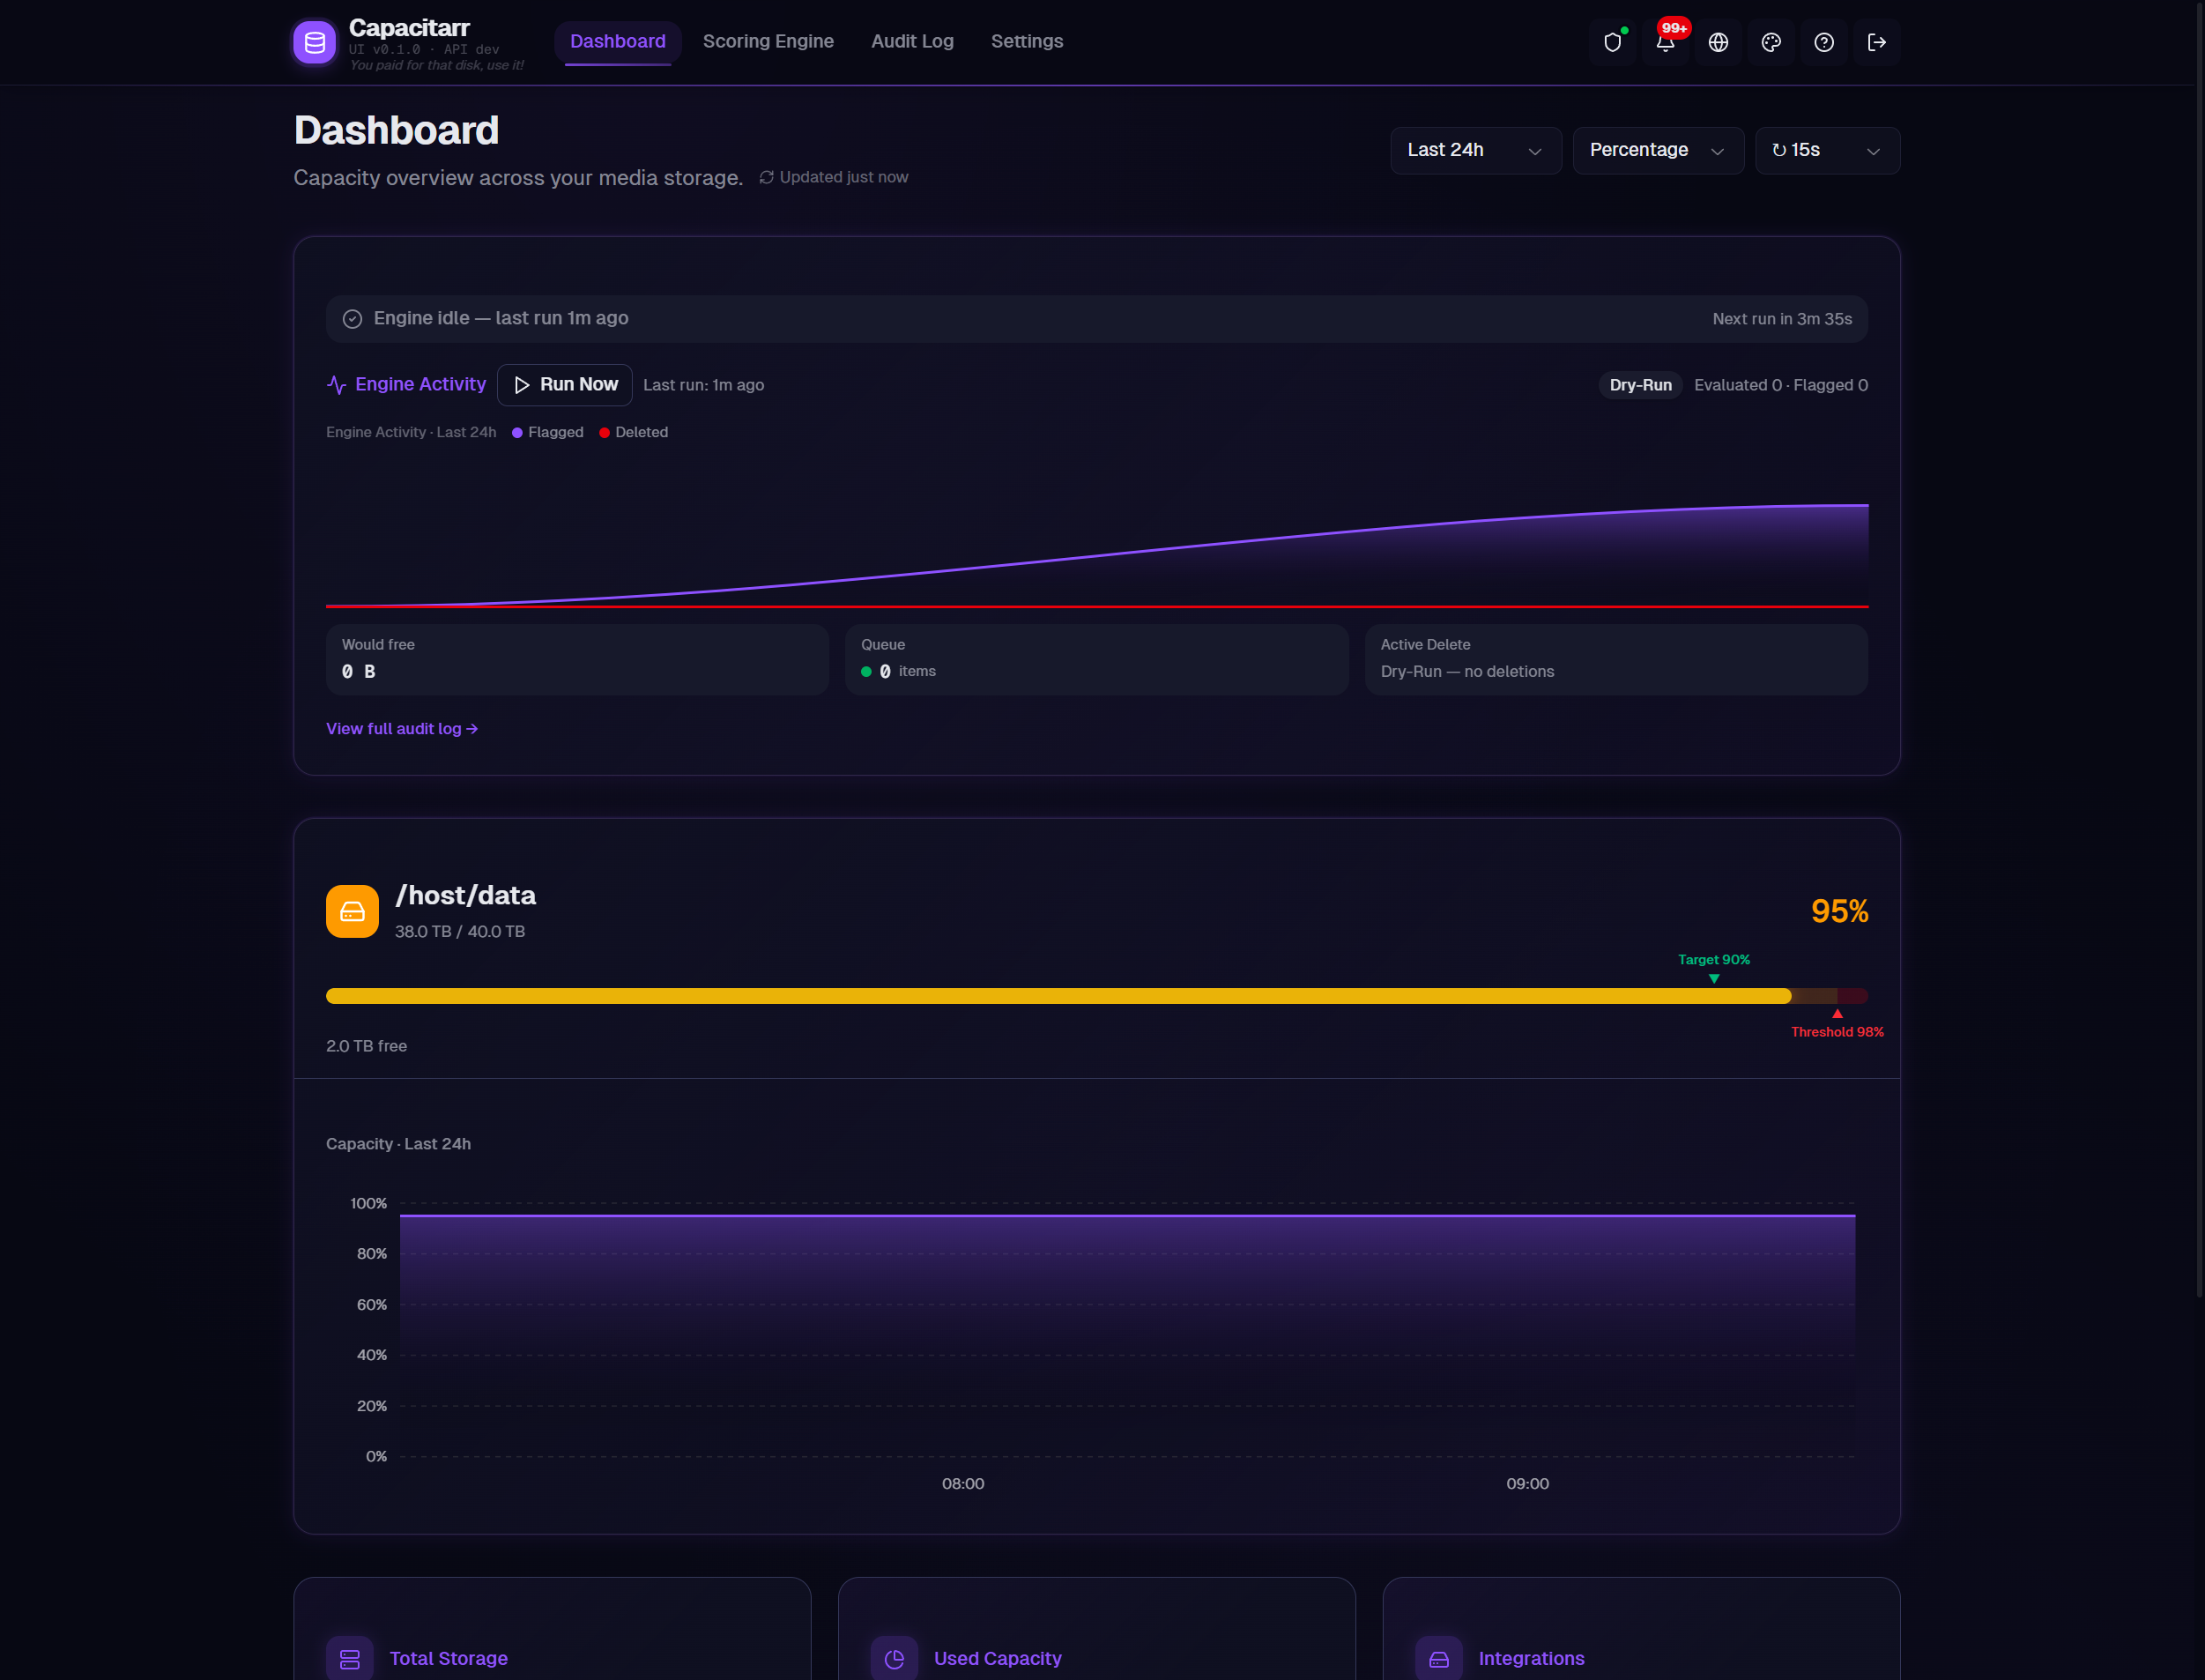
Task: Click the shield security status icon
Action: pos(1613,42)
